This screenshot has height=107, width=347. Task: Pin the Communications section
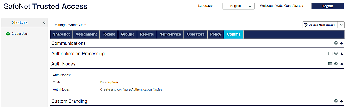coord(342,44)
